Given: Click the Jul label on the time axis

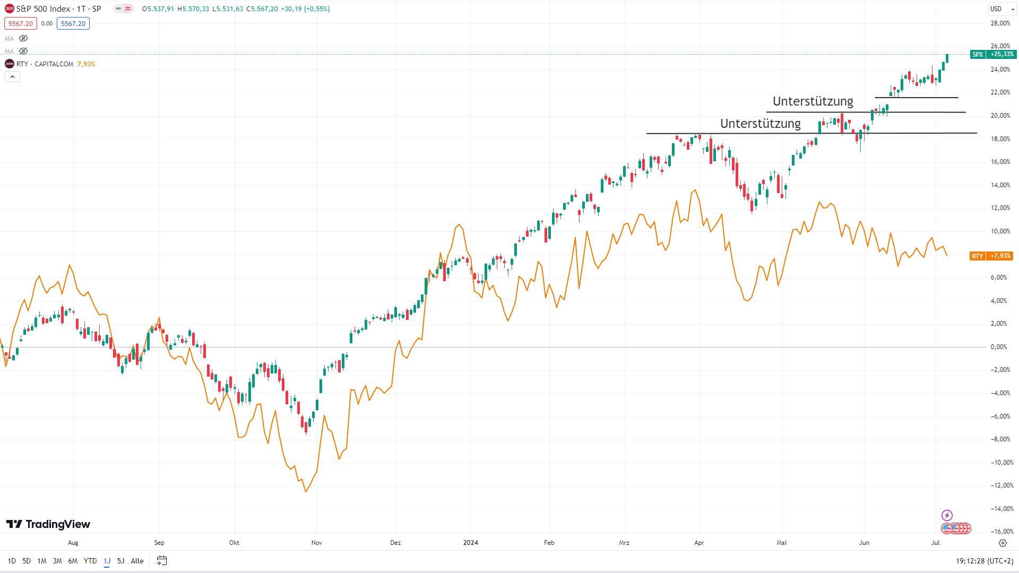Looking at the screenshot, I should [x=936, y=543].
